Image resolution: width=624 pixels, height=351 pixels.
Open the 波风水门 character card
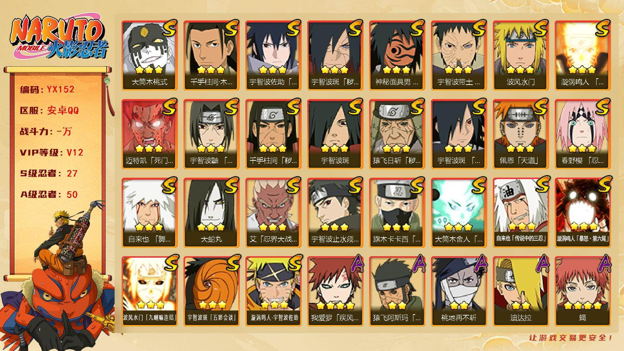[x=521, y=55]
